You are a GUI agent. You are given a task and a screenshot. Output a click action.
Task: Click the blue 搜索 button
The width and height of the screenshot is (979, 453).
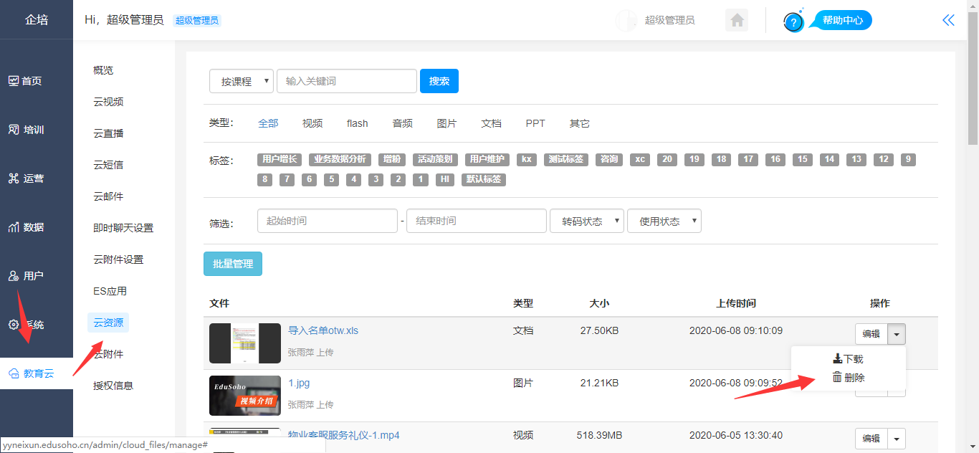click(x=439, y=81)
